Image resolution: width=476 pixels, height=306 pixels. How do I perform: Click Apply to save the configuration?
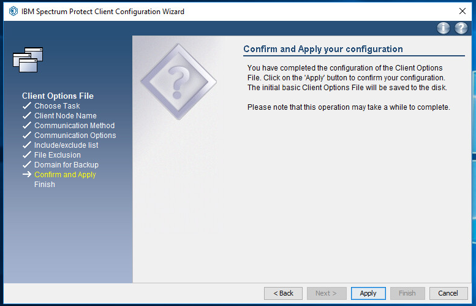pyautogui.click(x=368, y=293)
